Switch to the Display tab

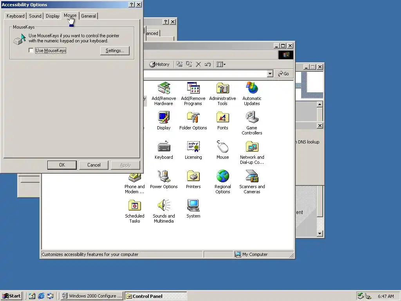tap(52, 16)
